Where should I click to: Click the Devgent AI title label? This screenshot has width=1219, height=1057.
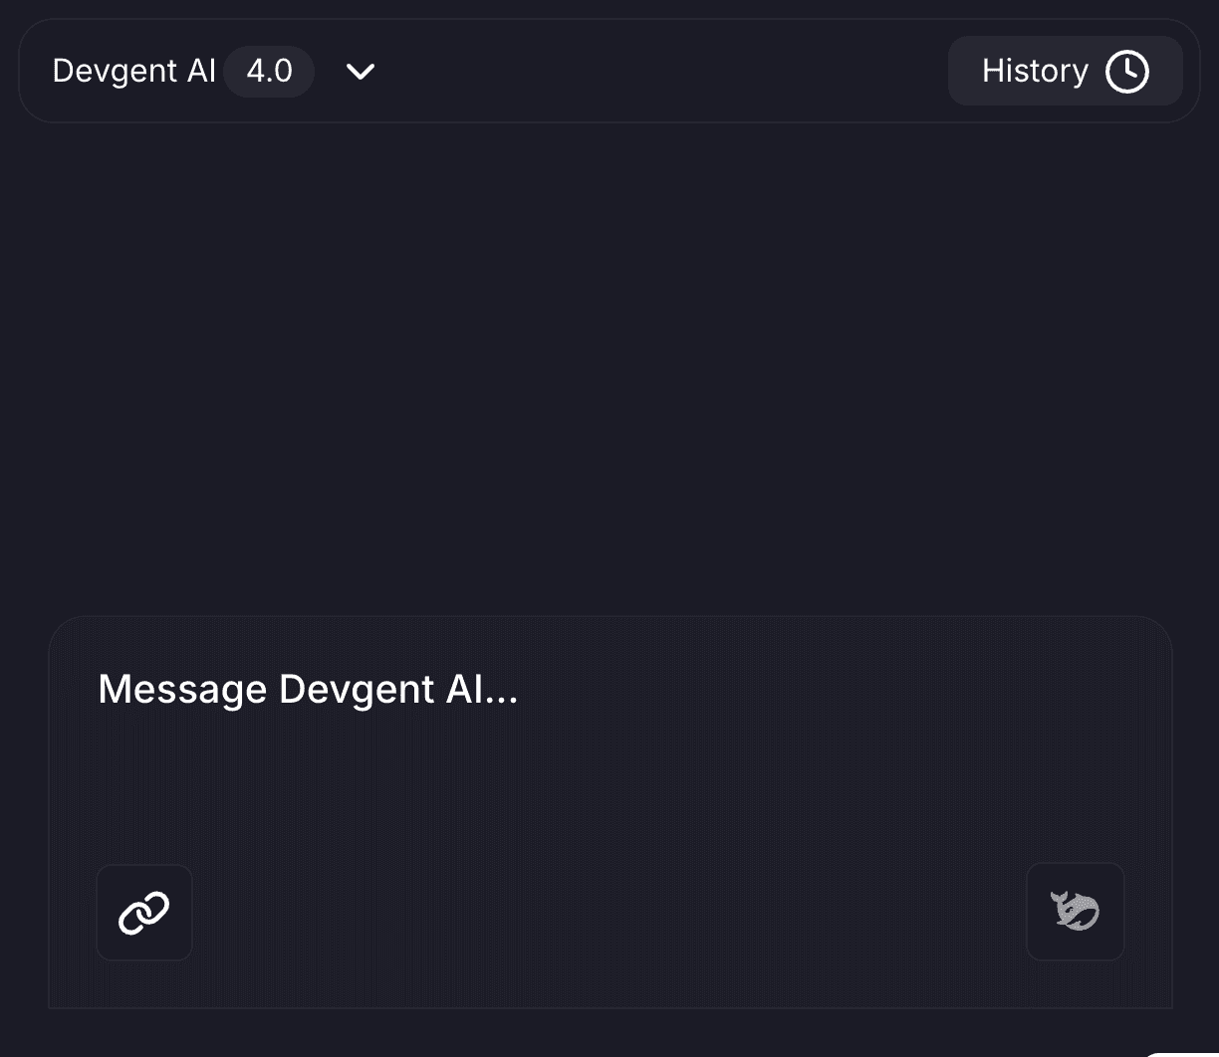(x=133, y=72)
